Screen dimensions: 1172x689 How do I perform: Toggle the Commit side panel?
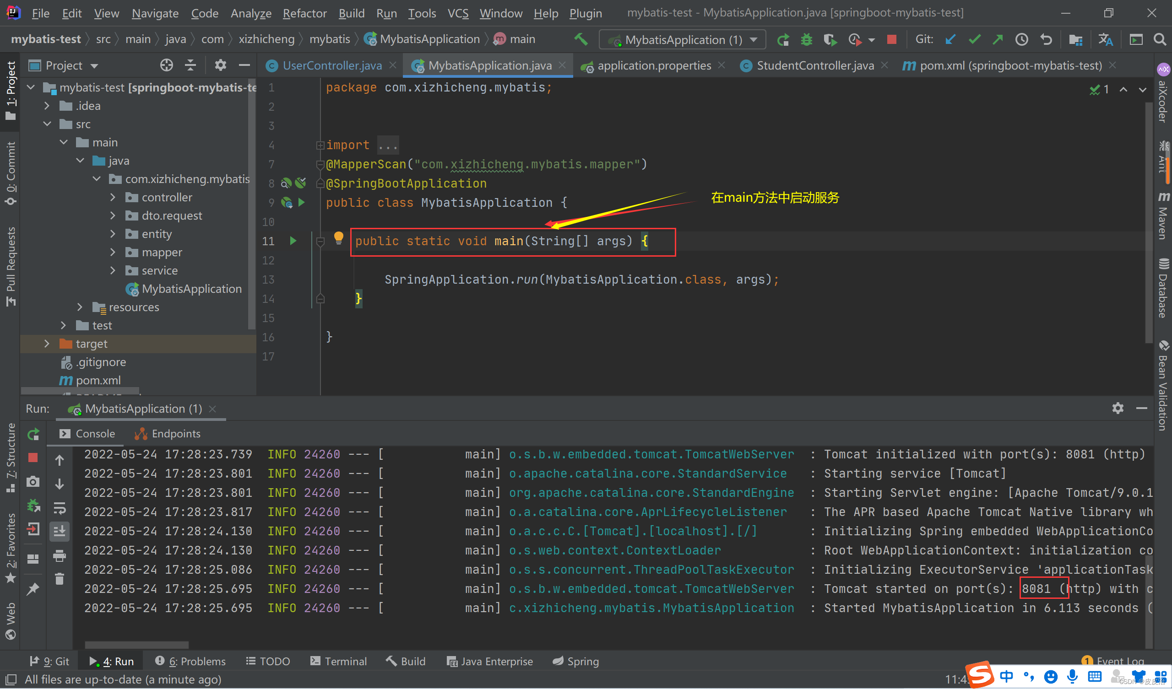[x=10, y=173]
